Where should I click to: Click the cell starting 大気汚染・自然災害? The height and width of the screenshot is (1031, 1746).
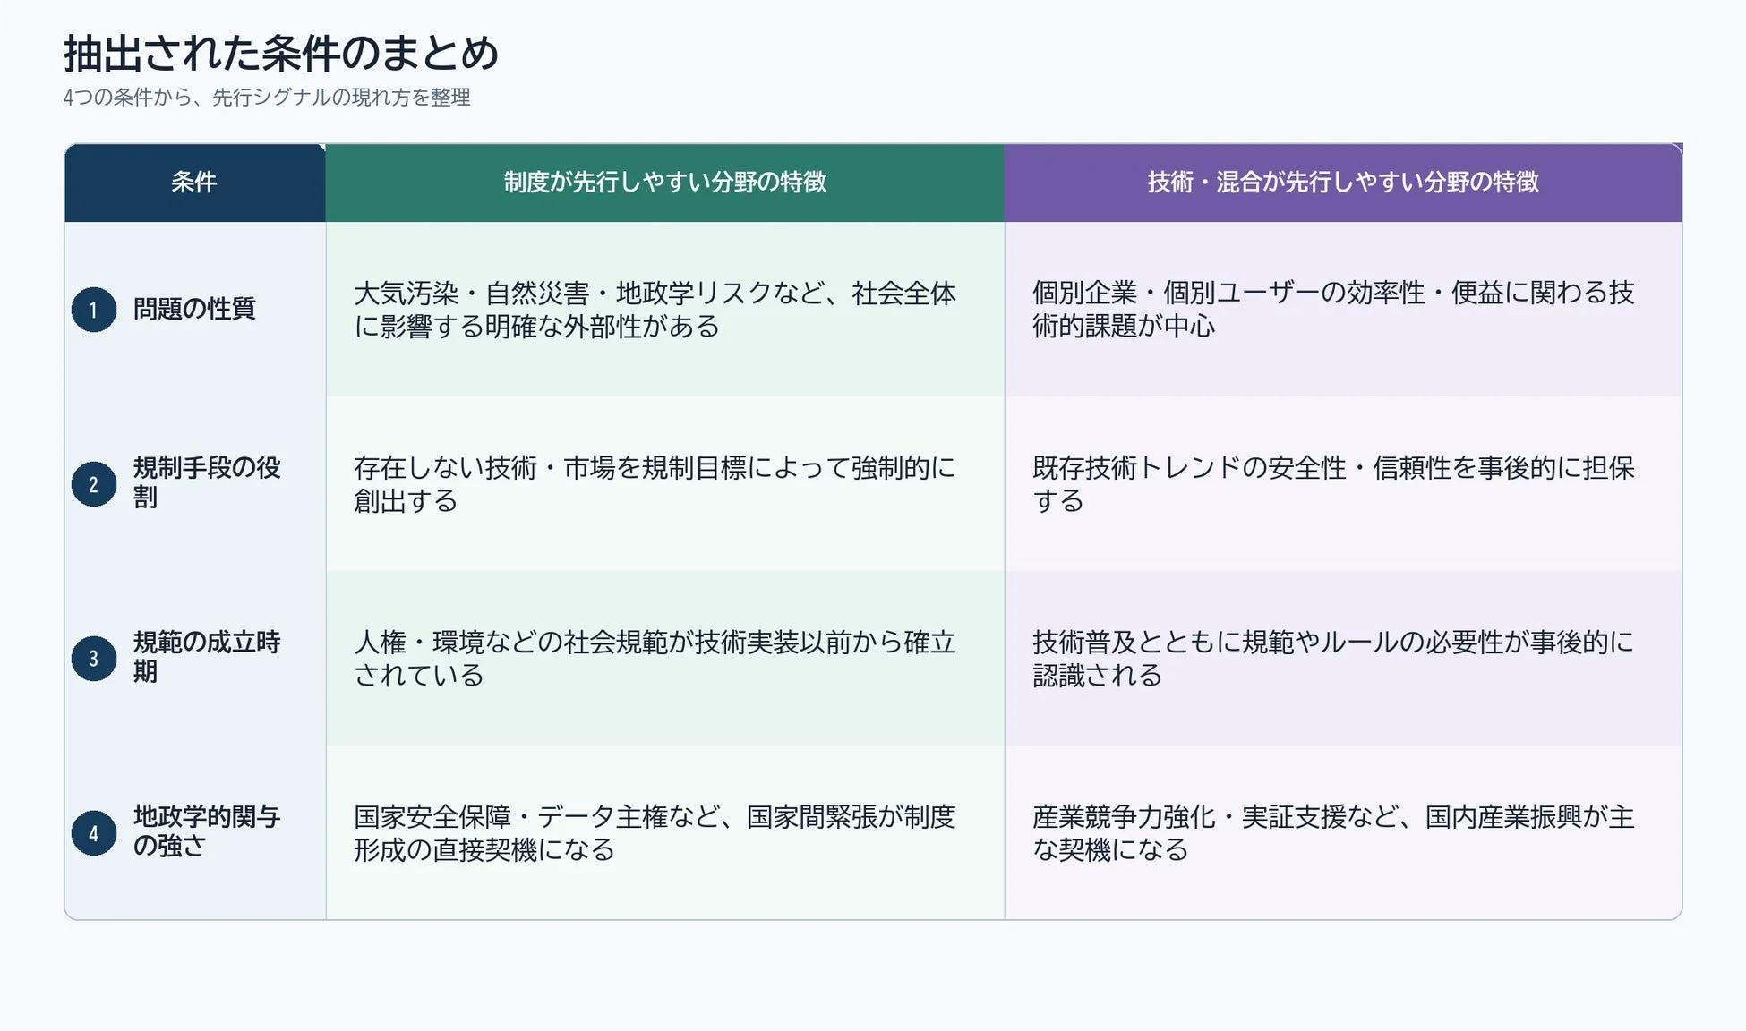[x=665, y=310]
